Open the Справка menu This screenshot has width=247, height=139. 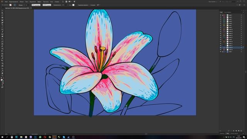click(x=57, y=2)
